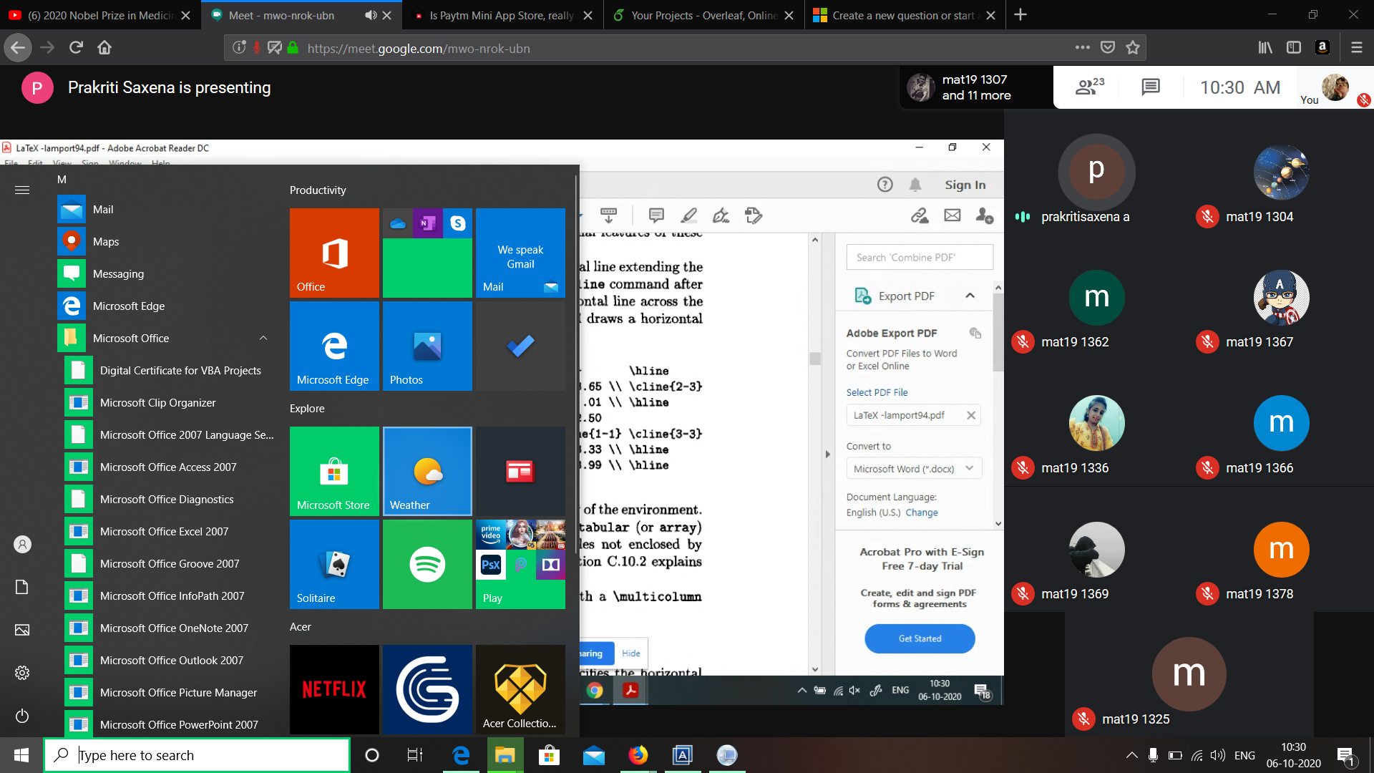
Task: Switch to the Overleaf Your Projects tab
Action: [x=704, y=15]
